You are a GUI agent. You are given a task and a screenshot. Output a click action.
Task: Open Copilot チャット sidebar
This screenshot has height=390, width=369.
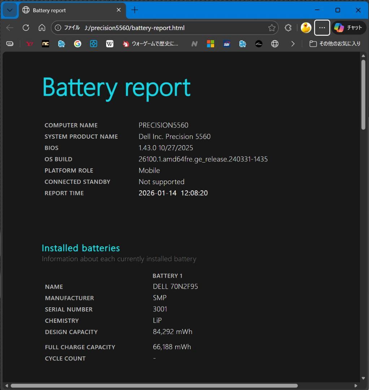click(348, 28)
